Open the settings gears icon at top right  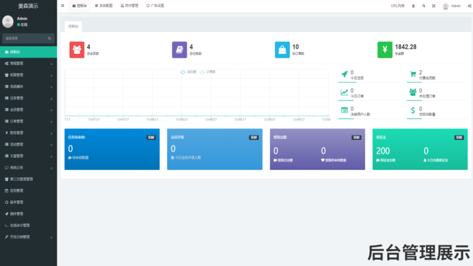[x=470, y=6]
